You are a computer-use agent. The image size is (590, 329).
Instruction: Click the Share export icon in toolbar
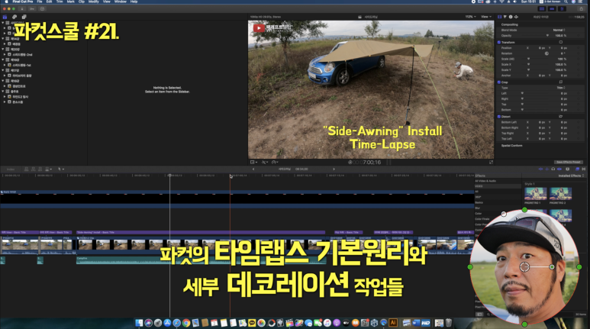point(582,8)
